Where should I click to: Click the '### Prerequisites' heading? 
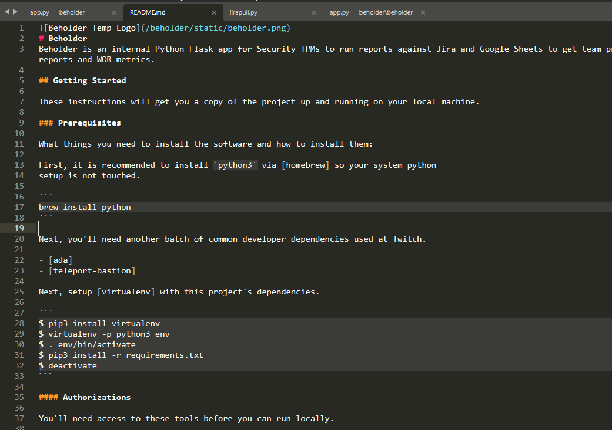coord(80,123)
